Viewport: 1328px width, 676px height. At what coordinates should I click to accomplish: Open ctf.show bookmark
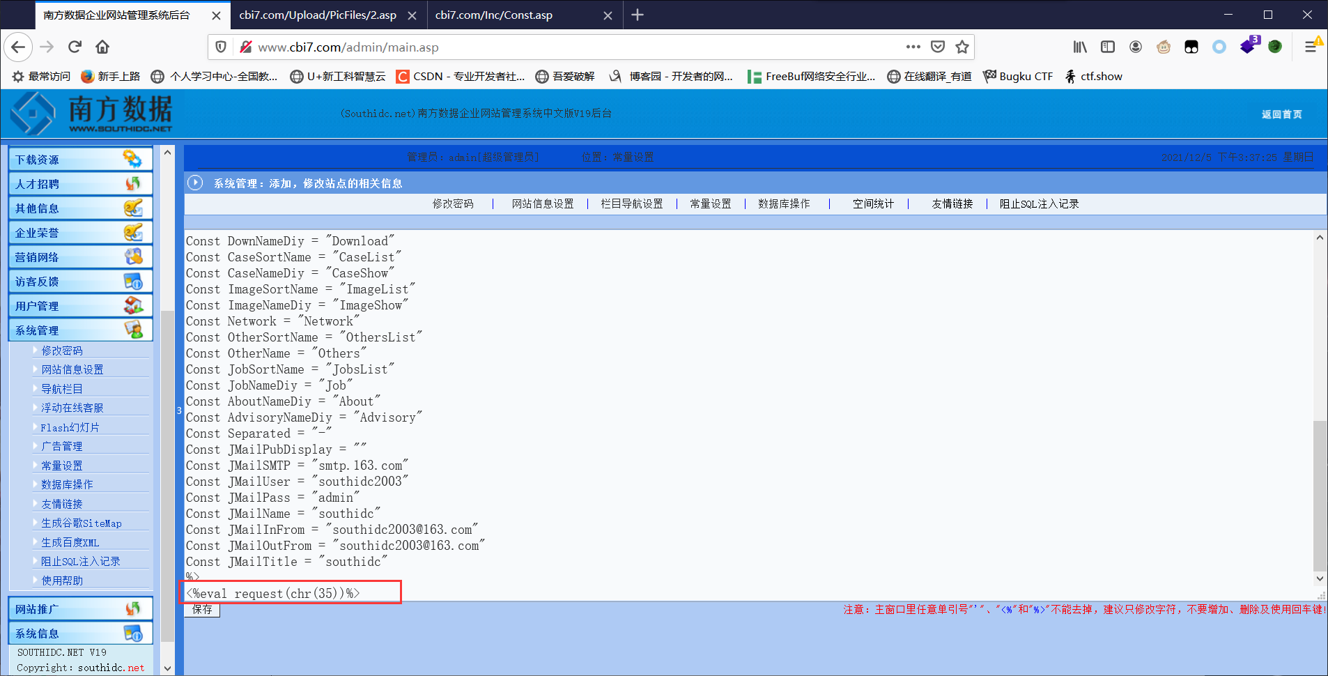(1093, 77)
